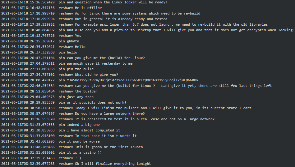The height and width of the screenshot is (167, 295).
Task: Click the message 'This is gonna be the first launch'
Action: click(x=109, y=147)
